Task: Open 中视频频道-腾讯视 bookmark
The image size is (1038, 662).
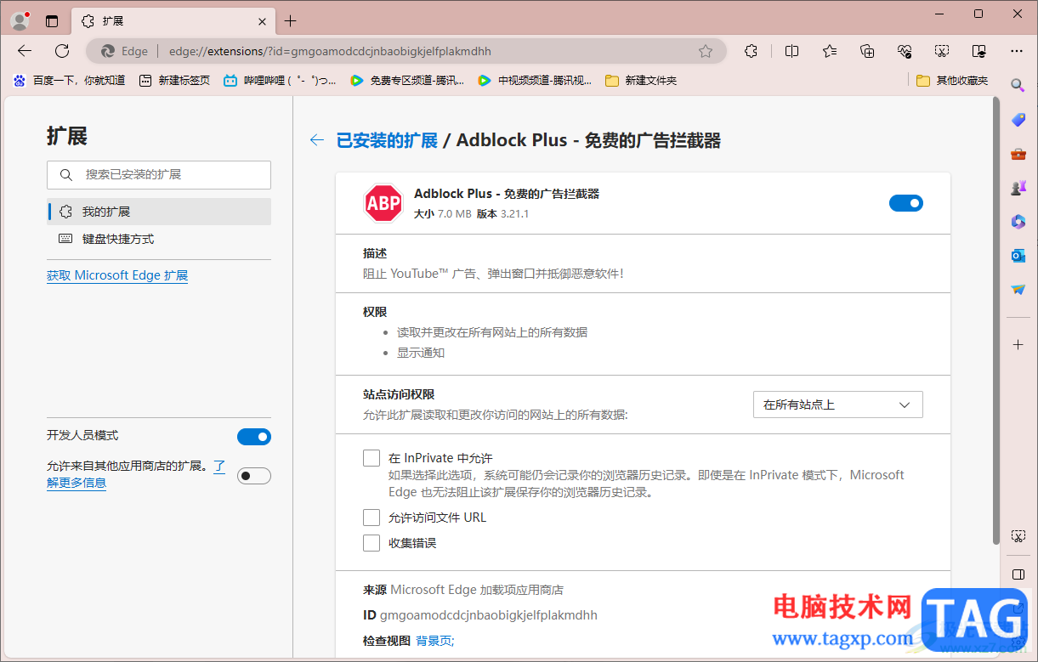Action: coord(535,80)
